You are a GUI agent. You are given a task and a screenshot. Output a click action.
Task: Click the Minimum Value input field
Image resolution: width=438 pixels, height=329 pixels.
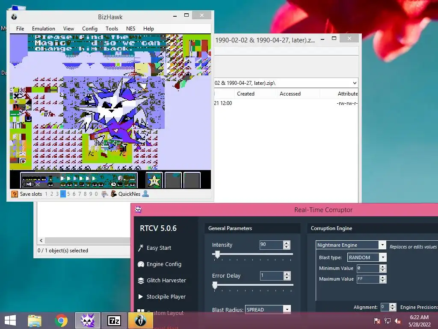[368, 268]
